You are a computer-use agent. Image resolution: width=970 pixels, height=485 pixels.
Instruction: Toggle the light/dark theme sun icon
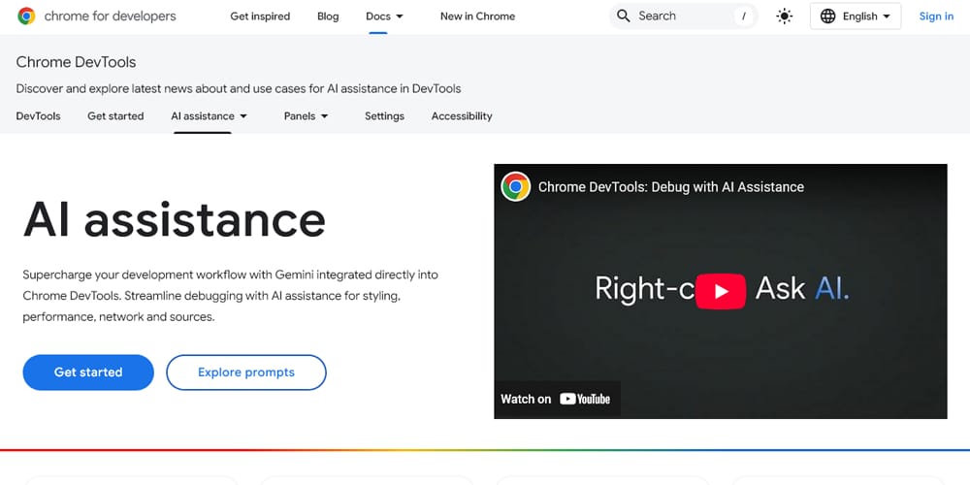tap(785, 16)
